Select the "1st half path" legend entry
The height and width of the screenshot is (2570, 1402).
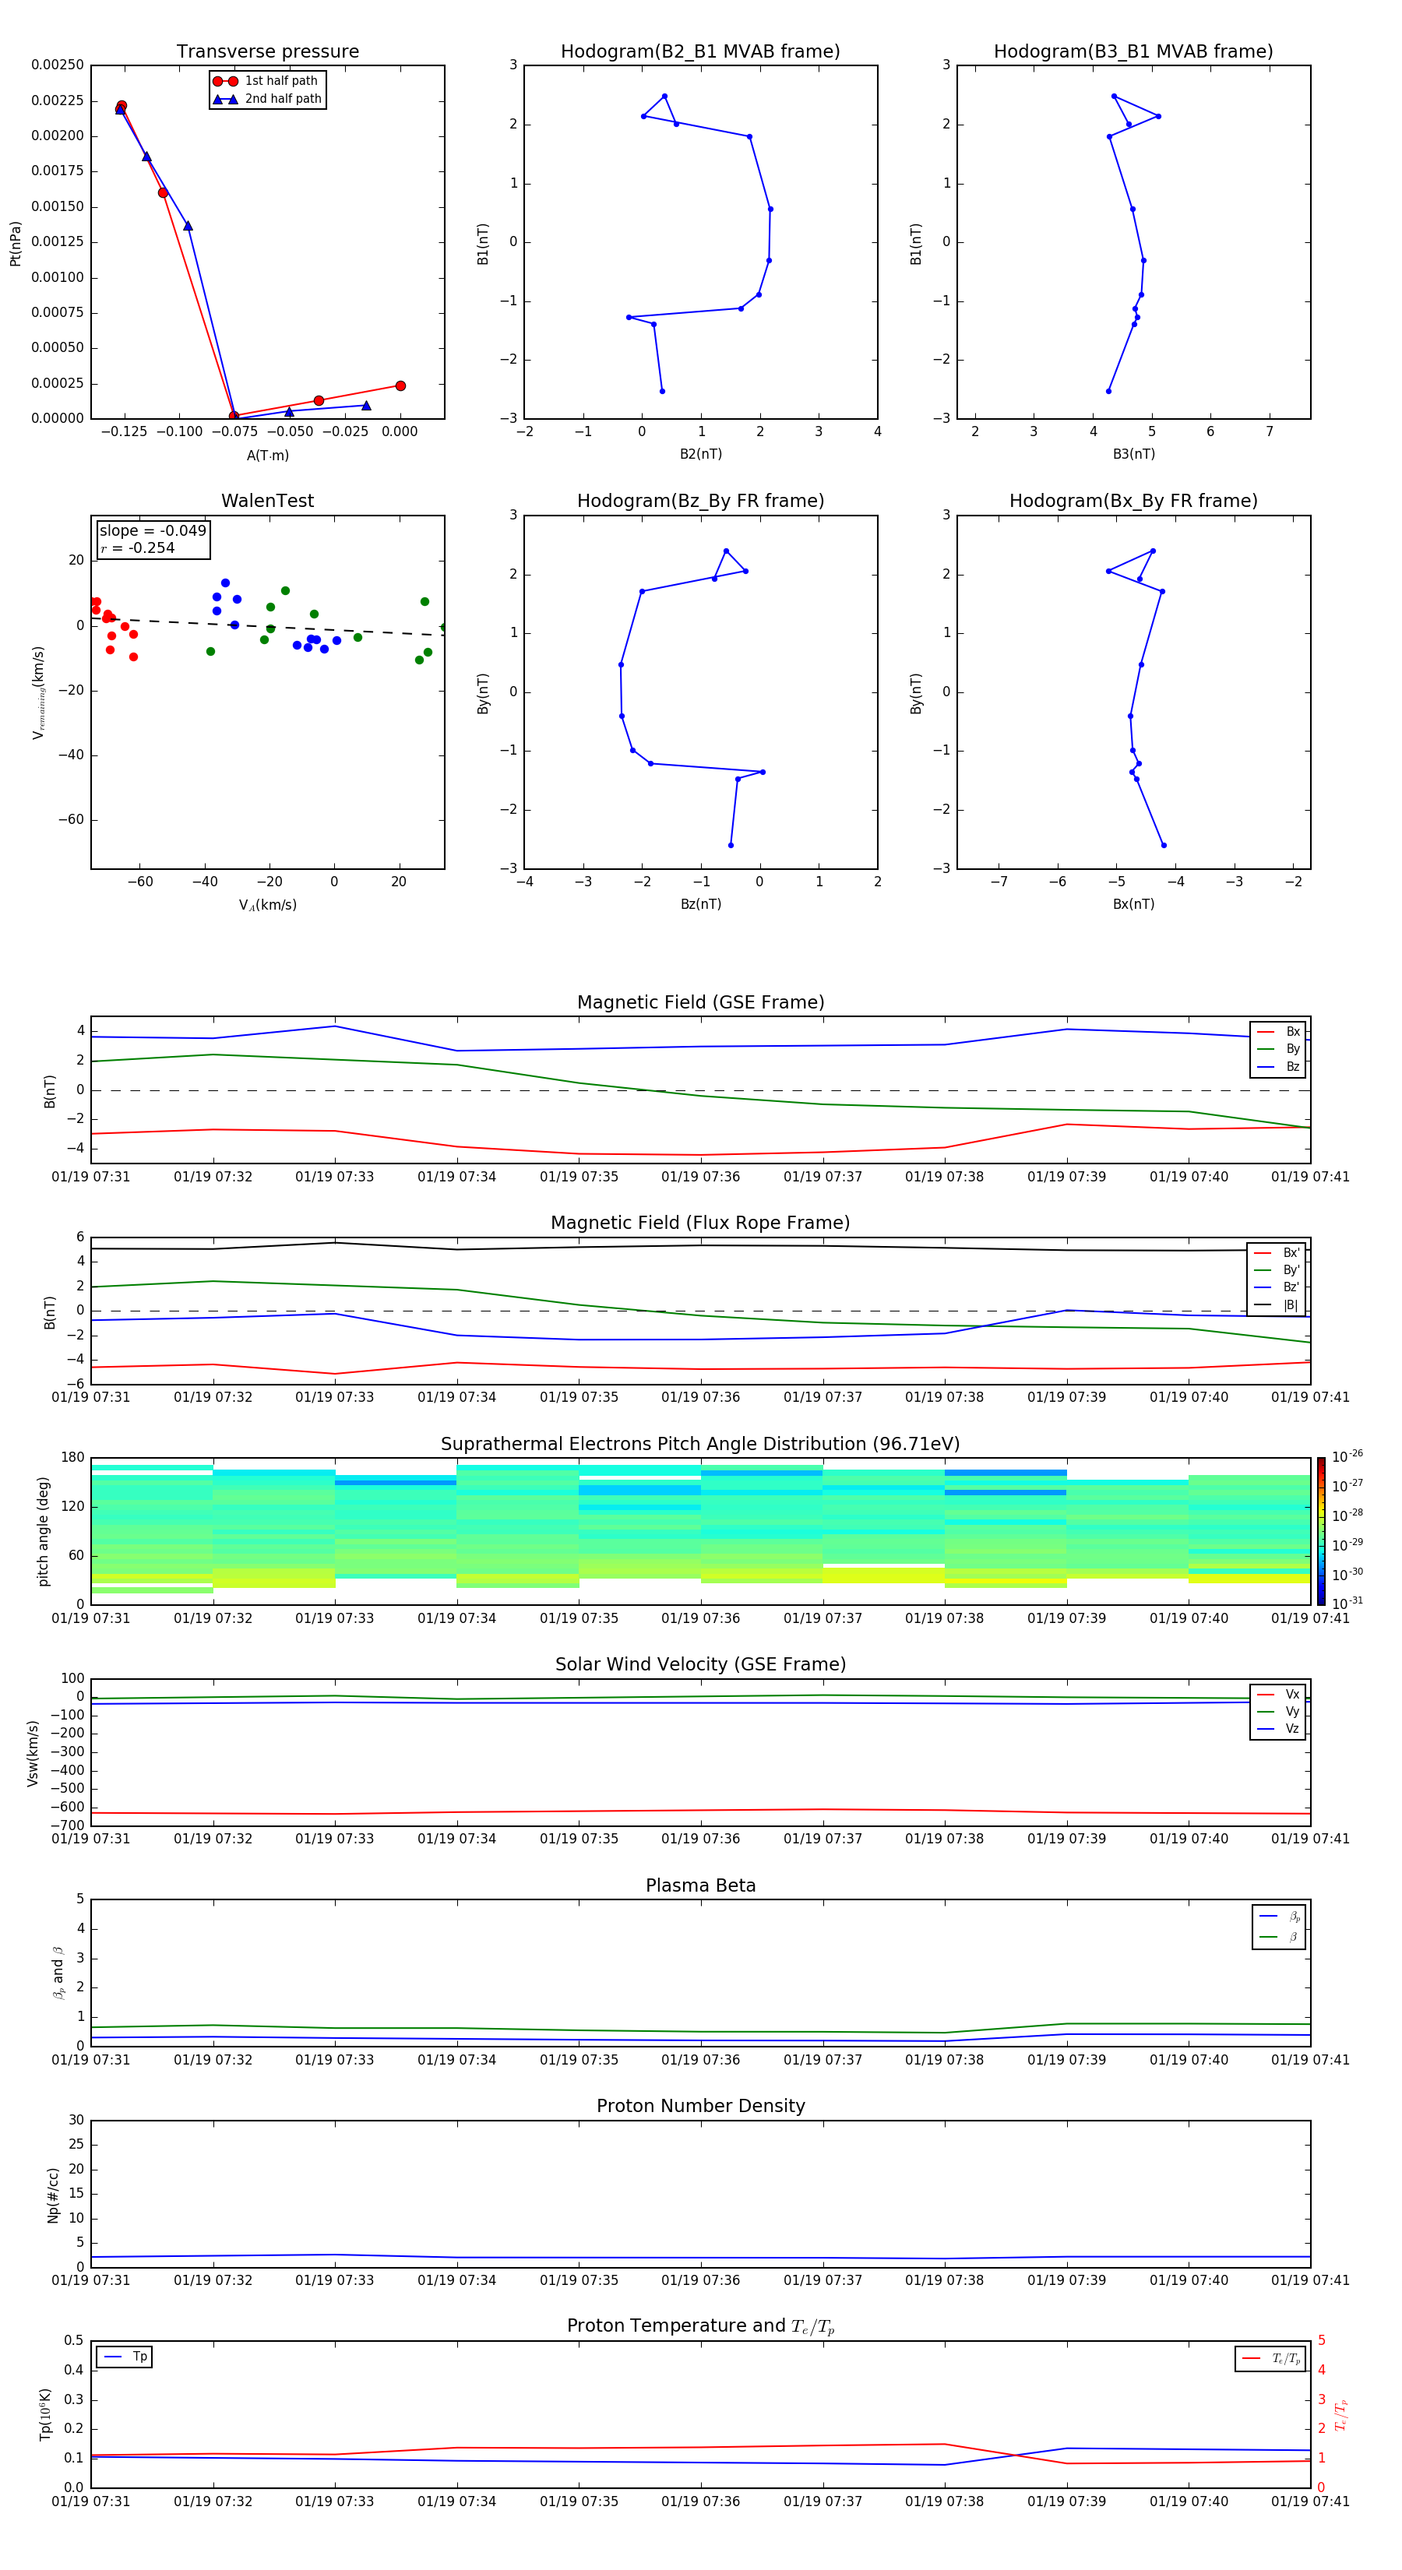[266, 81]
